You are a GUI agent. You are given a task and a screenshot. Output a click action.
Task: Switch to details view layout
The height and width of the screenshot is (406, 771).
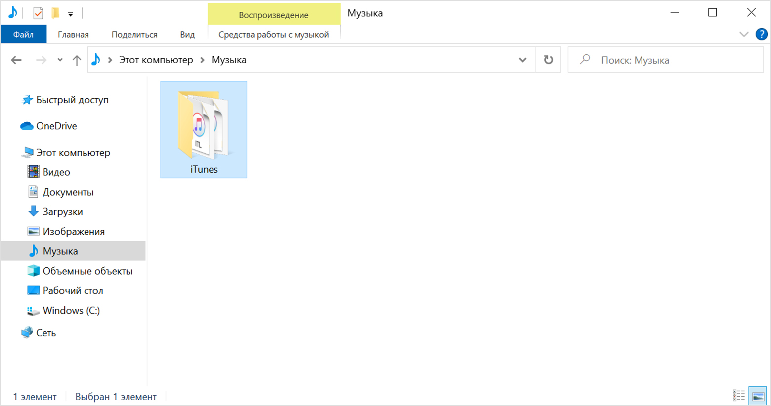coord(739,396)
